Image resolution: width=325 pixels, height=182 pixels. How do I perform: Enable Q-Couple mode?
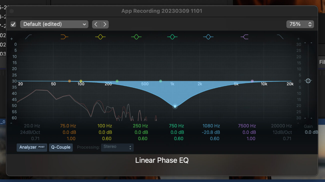point(60,147)
